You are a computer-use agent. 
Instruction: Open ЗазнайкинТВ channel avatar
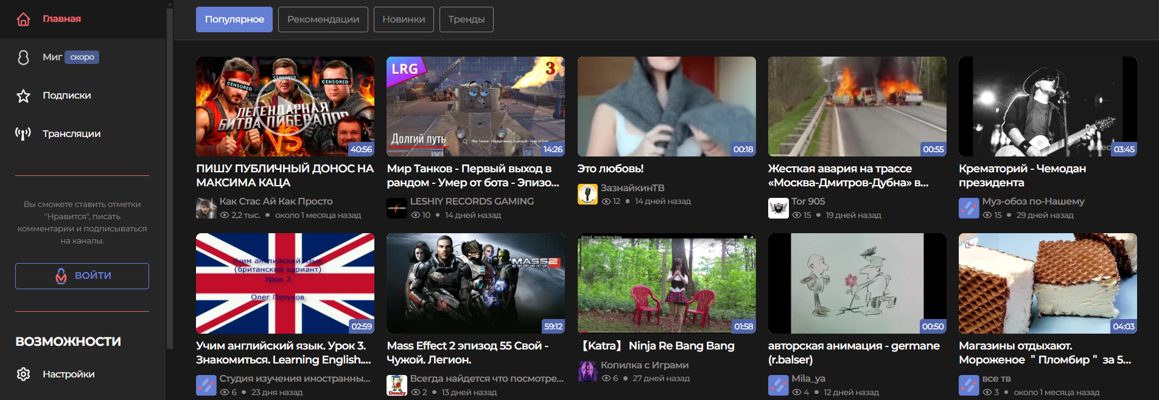[x=587, y=194]
